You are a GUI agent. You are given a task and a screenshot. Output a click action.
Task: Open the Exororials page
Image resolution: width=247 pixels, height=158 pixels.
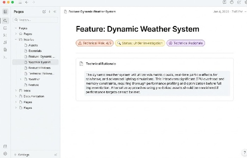click(x=35, y=51)
